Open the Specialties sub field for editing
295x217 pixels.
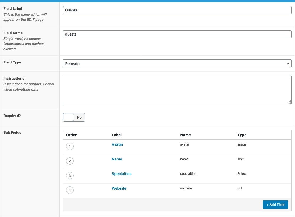[121, 174]
